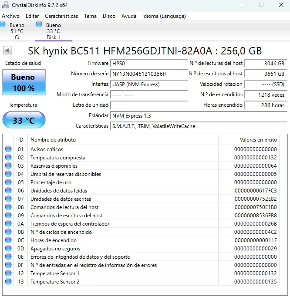Click the status orb for Errores de integridad de datos
Viewport: 290px width, 297px height.
pyautogui.click(x=8, y=257)
